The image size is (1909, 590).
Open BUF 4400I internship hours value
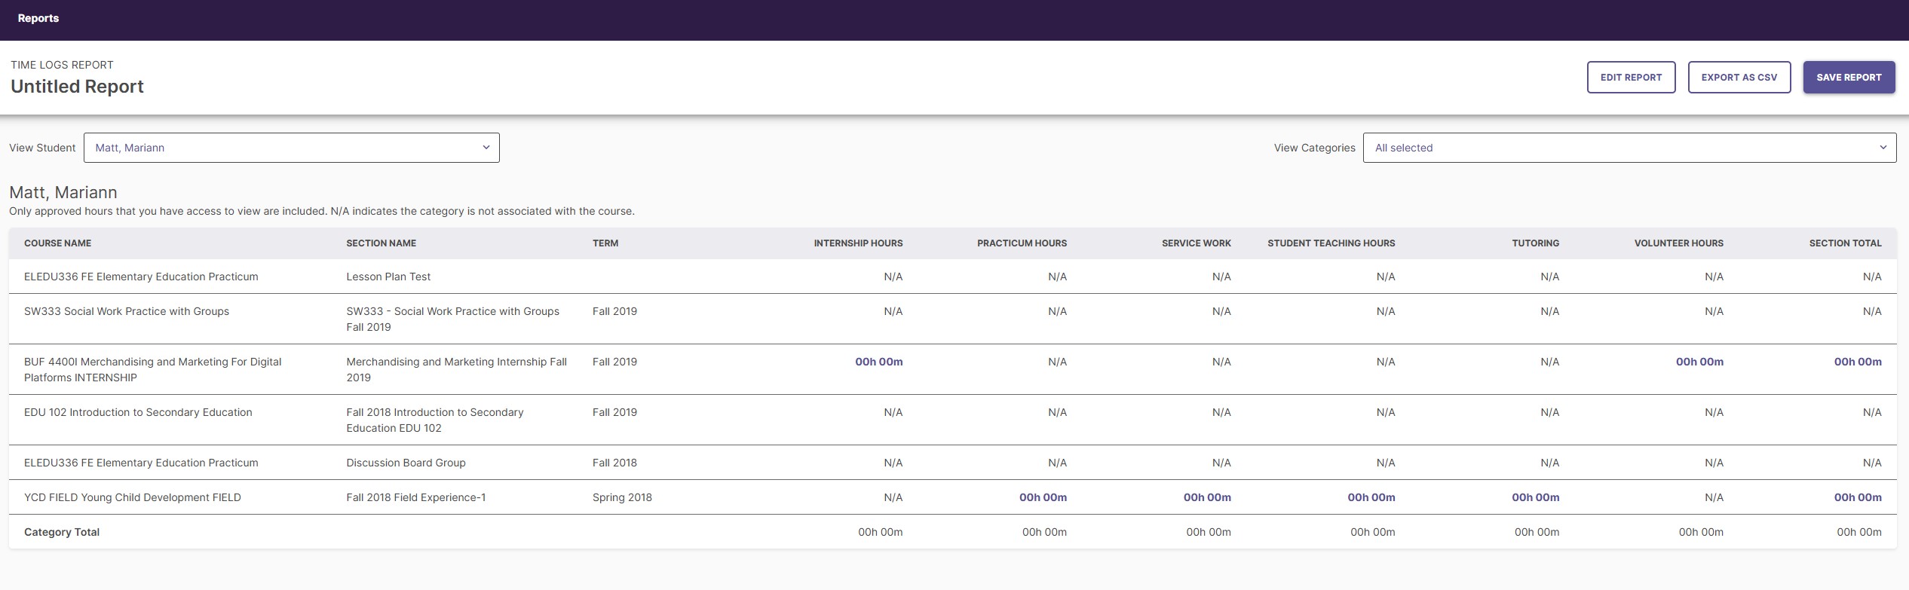pos(878,362)
